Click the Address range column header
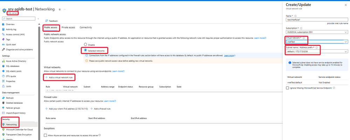Screen dimensions: 350x140 click(108, 87)
